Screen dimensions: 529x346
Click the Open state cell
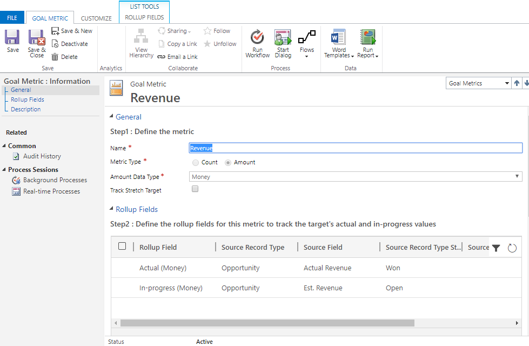coord(394,288)
